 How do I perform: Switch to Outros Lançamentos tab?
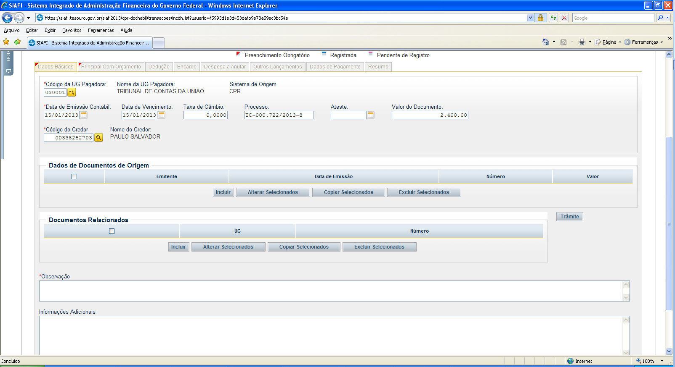click(x=278, y=67)
